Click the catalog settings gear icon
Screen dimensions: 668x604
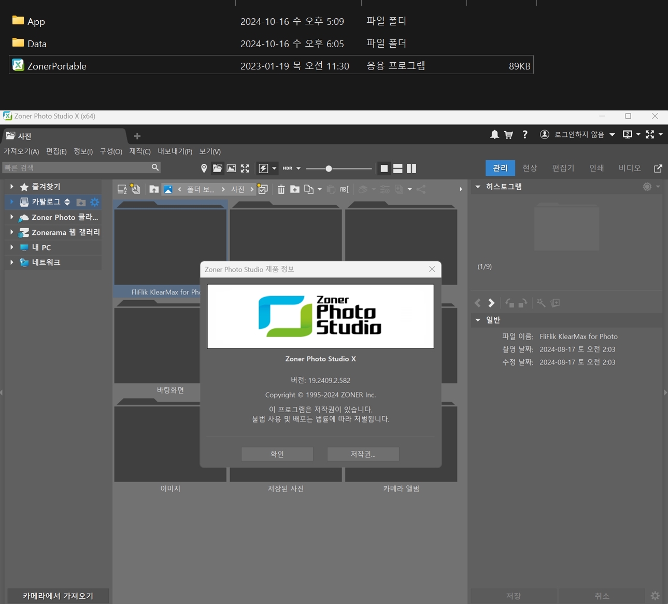coord(94,202)
